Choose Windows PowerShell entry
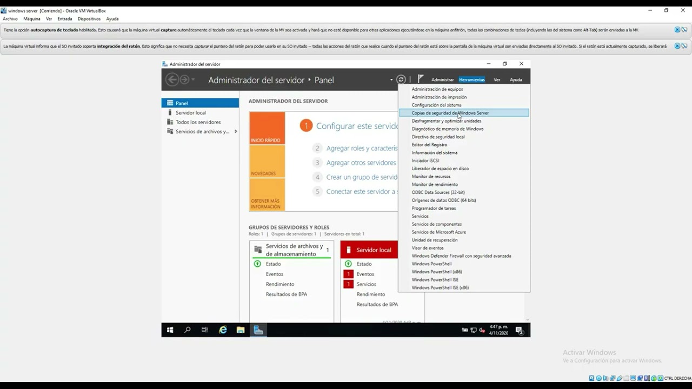692x389 pixels. point(431,264)
